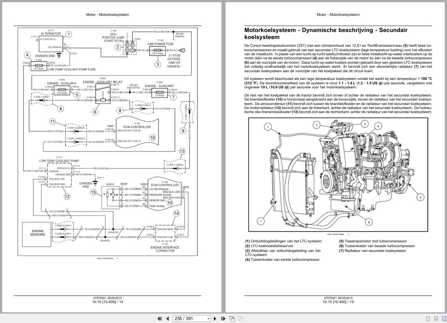The height and width of the screenshot is (323, 447).
Task: Click LOW TEMP COOLANT PUMP FUSE label
Action: [71, 69]
